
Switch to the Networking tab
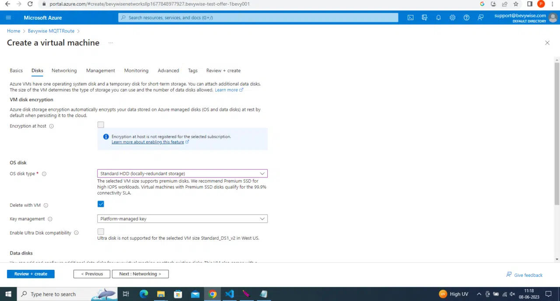tap(64, 71)
